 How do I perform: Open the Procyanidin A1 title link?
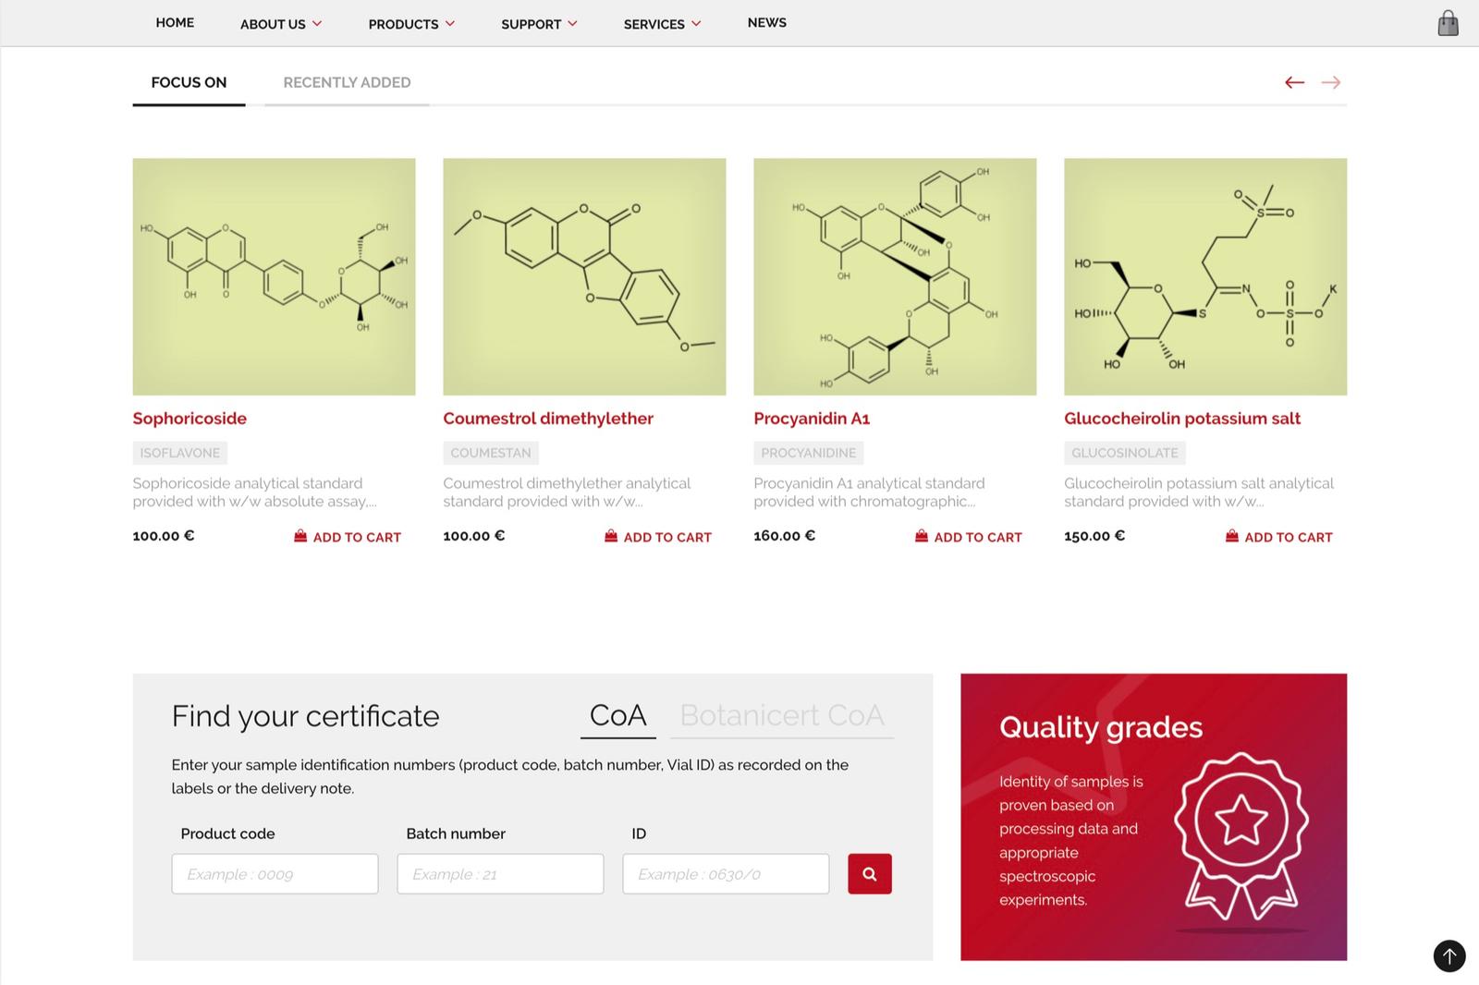pos(812,419)
